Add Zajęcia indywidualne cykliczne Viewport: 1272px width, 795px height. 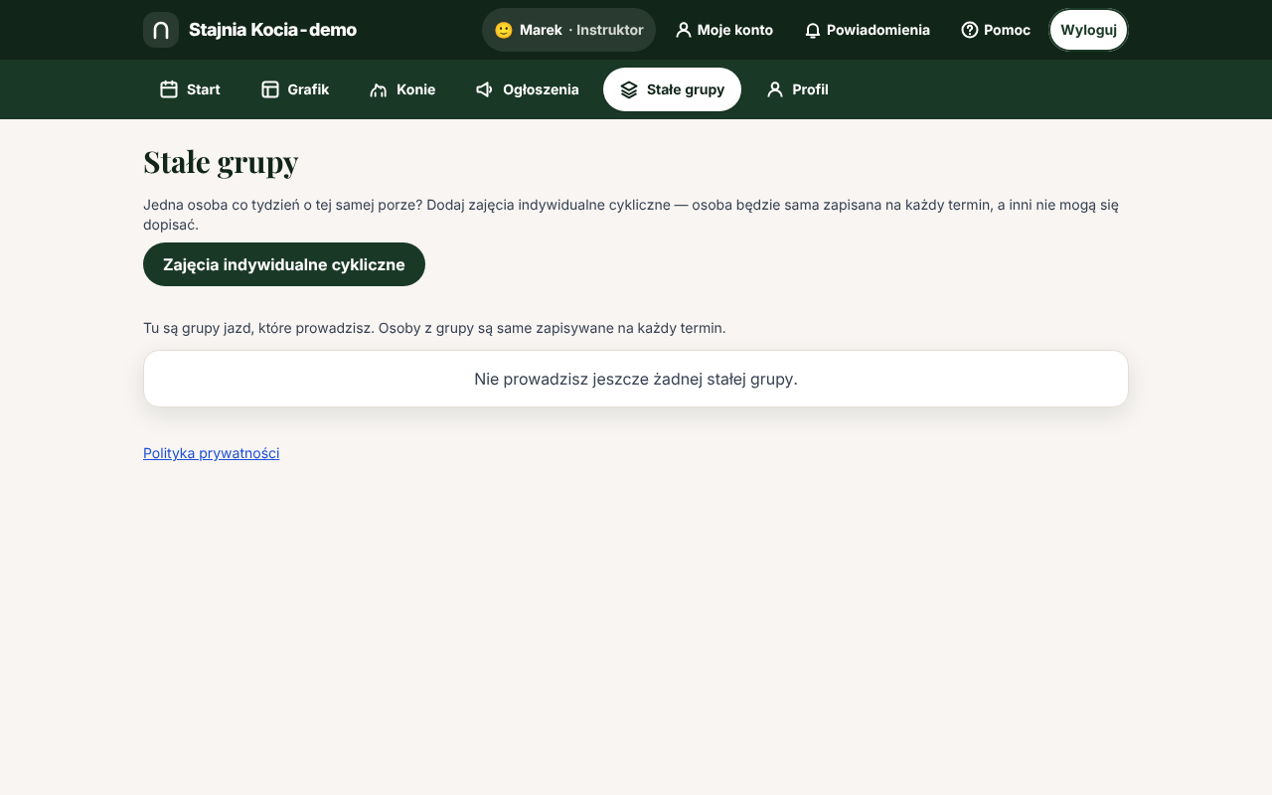coord(284,264)
